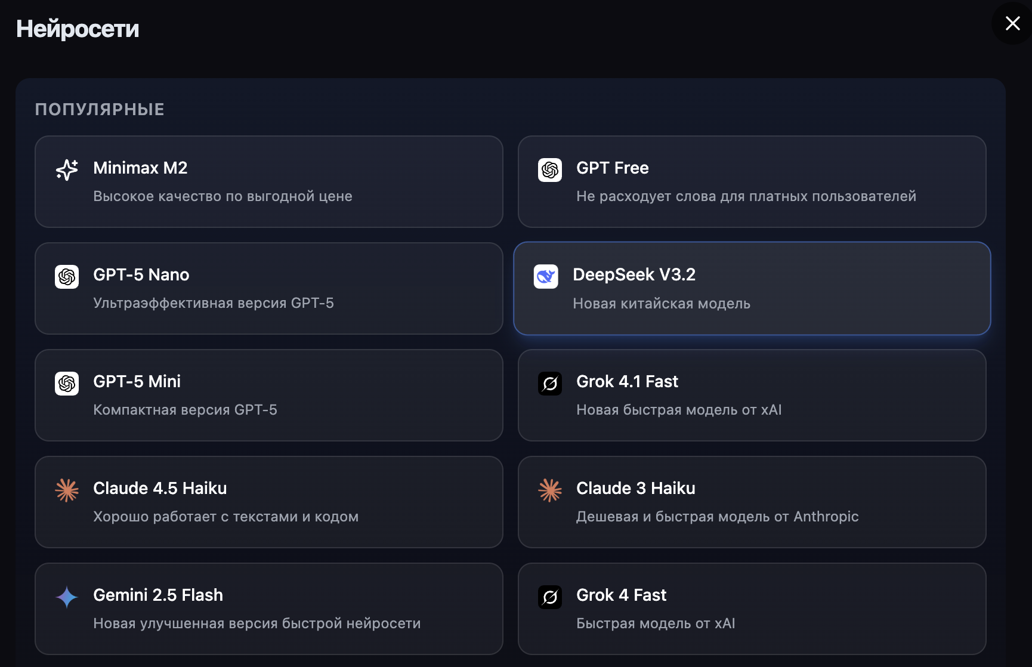
Task: Click the Claude 3 Haiku starburst icon
Action: tap(550, 490)
